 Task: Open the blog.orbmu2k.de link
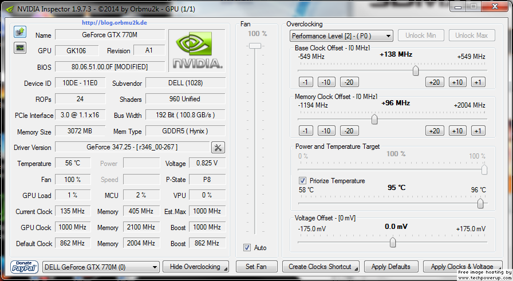click(x=114, y=22)
